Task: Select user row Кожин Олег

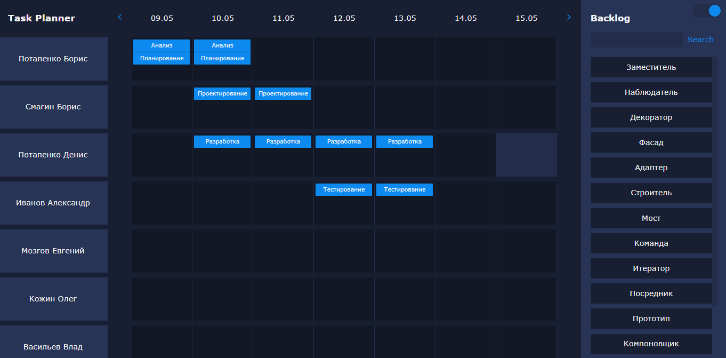Action: point(53,299)
